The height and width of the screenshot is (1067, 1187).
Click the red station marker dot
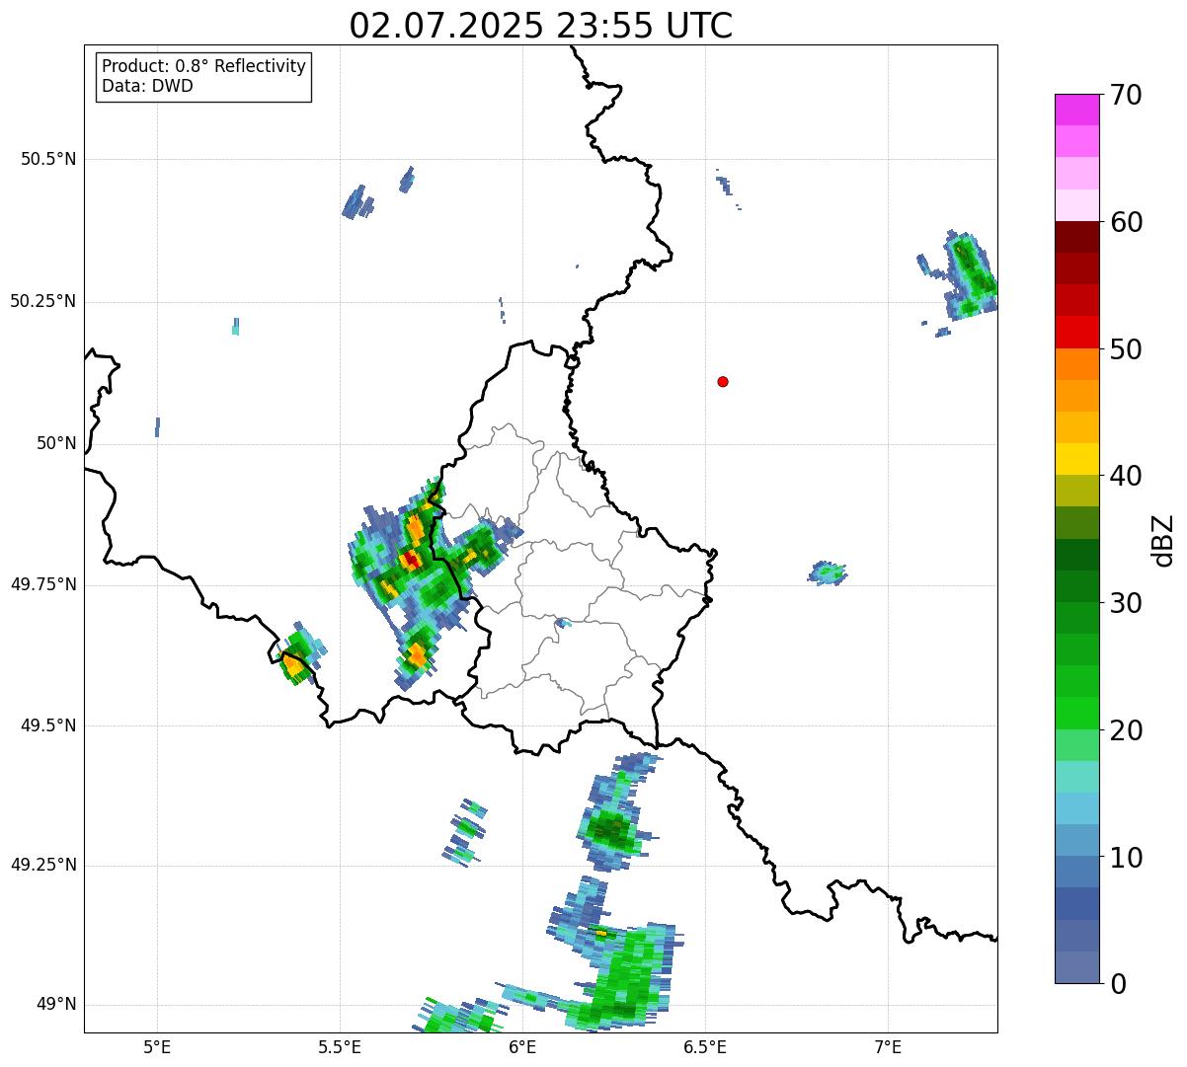pyautogui.click(x=723, y=382)
